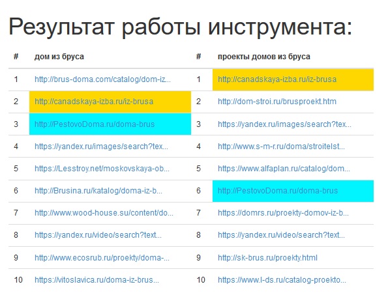Open yandex.ru images link in row 3 right column
Image resolution: width=388 pixels, height=295 pixels.
click(x=284, y=124)
